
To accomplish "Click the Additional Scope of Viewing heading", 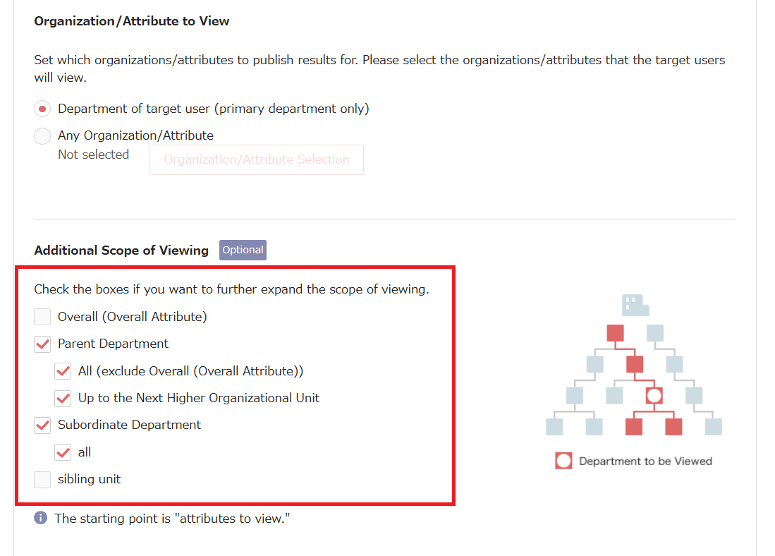I will 121,250.
